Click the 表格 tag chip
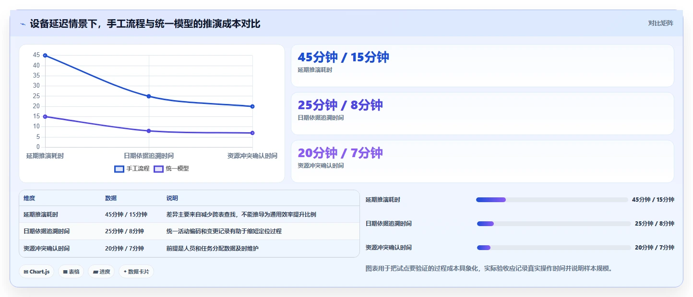Screen dimensions: 693x297 click(x=71, y=272)
